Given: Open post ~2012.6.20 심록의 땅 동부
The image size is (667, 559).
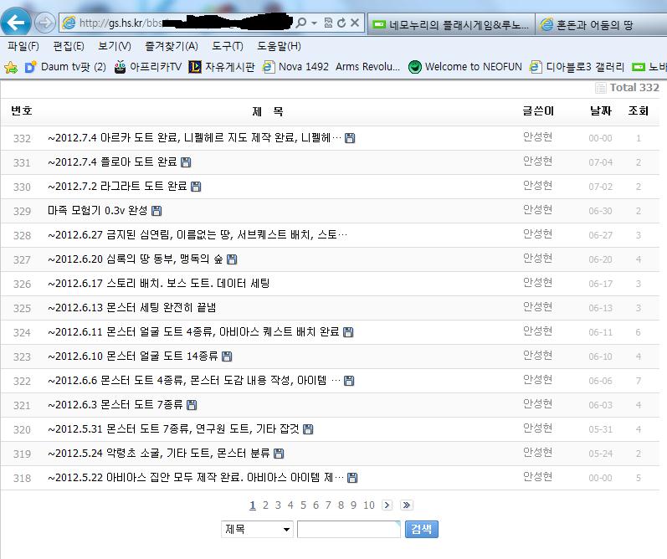Looking at the screenshot, I should (136, 259).
